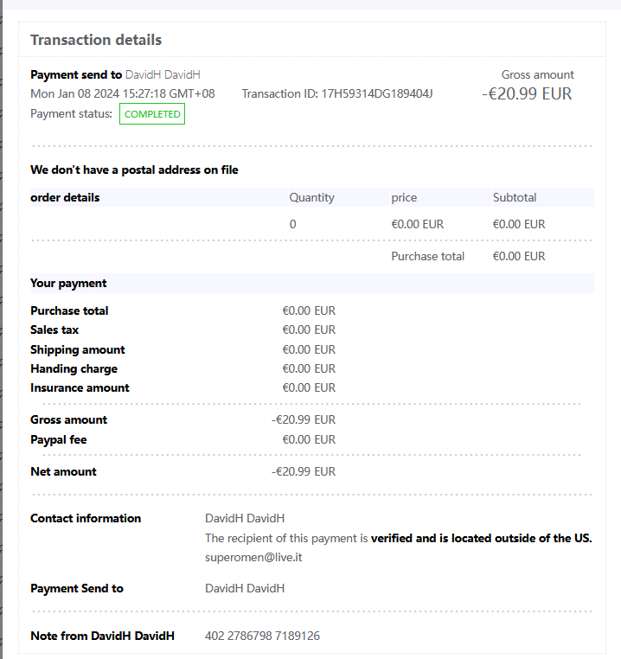Click recipient name DavidH DavidH beside Payment send to
Screen dimensions: 621x659
[x=163, y=75]
